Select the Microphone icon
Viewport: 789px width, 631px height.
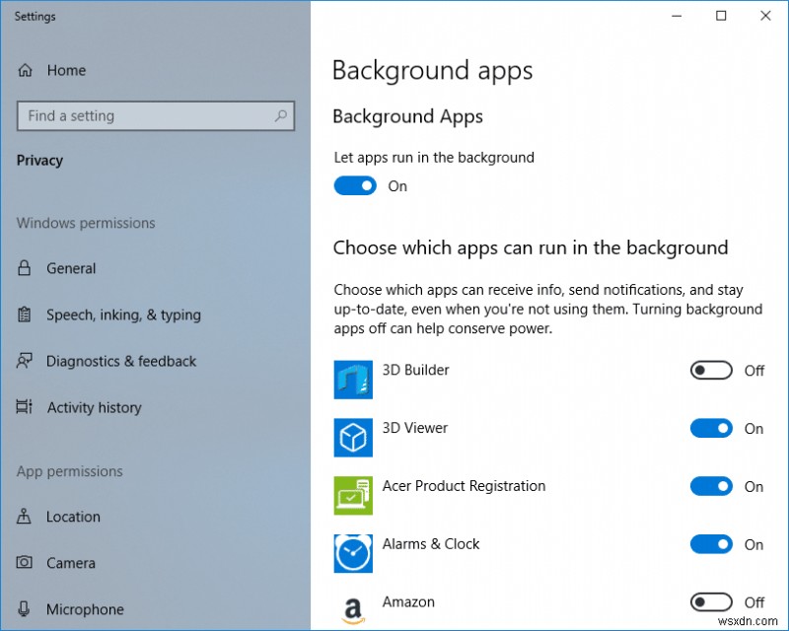[23, 609]
